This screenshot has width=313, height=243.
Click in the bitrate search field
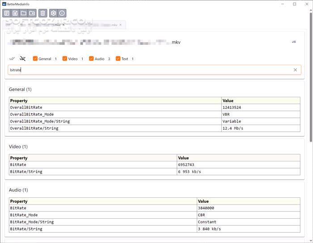coord(148,70)
